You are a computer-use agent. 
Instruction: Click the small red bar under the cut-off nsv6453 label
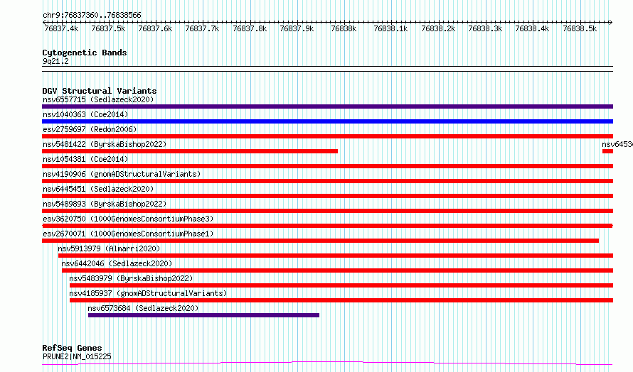tap(607, 151)
